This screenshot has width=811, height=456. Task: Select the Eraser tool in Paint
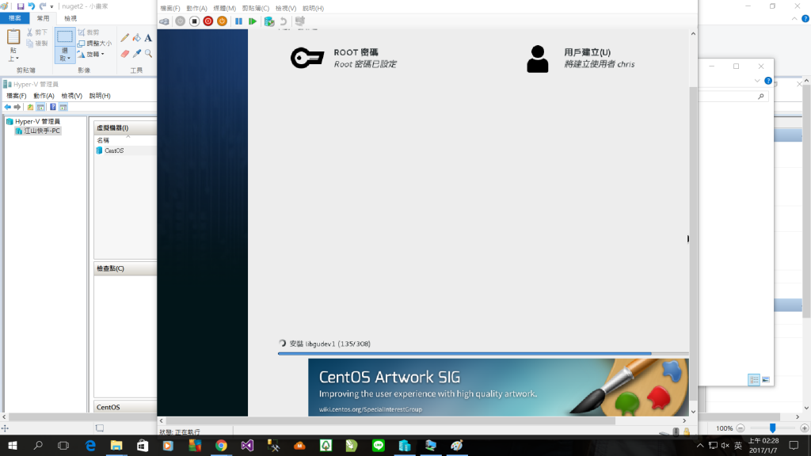[124, 53]
